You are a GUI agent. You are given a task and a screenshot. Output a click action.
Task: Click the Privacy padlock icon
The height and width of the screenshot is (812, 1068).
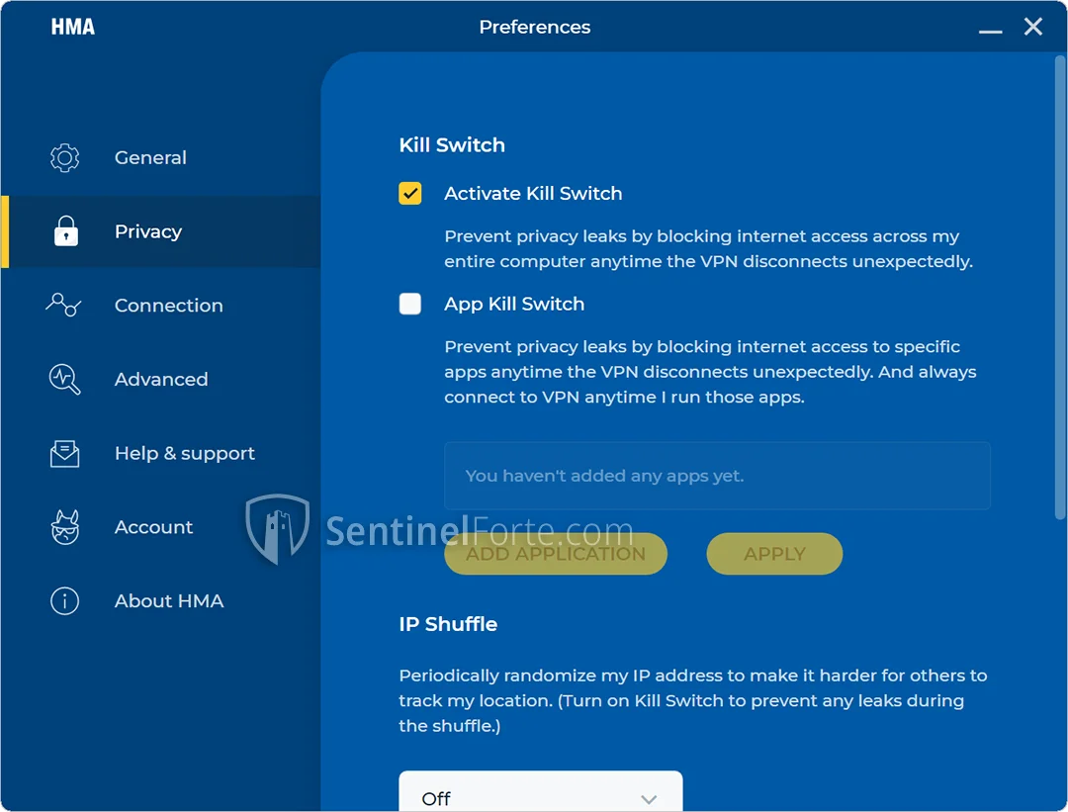pos(65,232)
